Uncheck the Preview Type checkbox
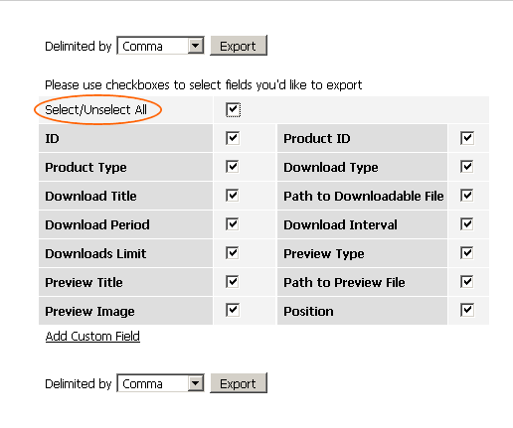The height and width of the screenshot is (428, 513). (467, 253)
